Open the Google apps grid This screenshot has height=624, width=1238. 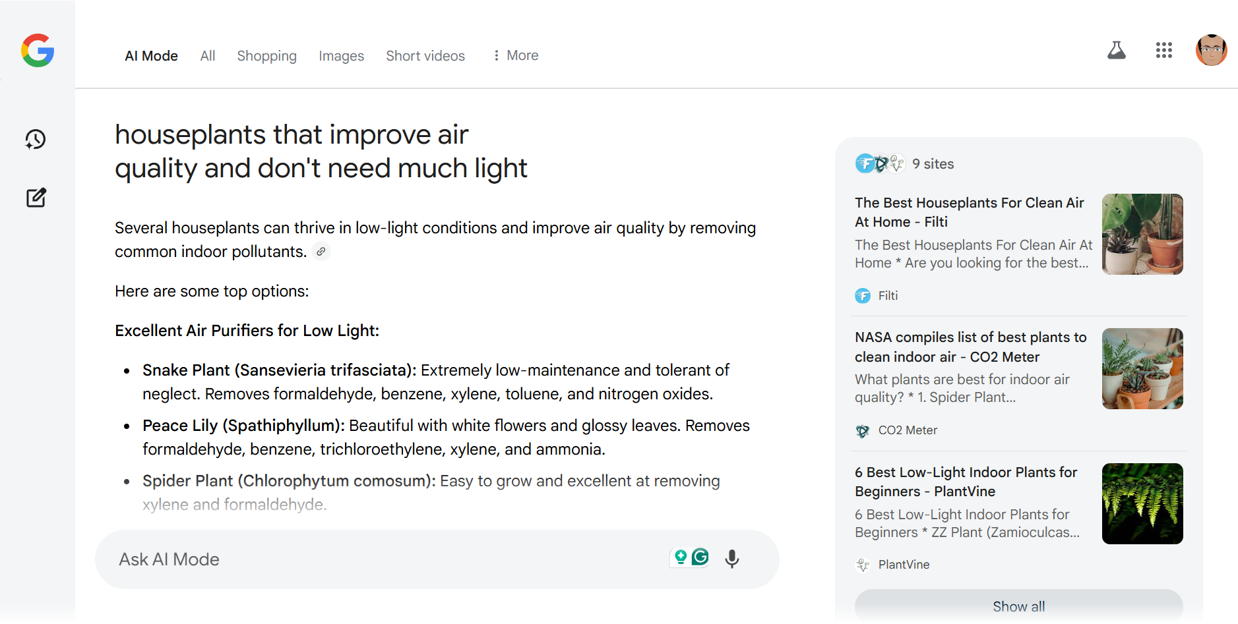click(x=1163, y=51)
